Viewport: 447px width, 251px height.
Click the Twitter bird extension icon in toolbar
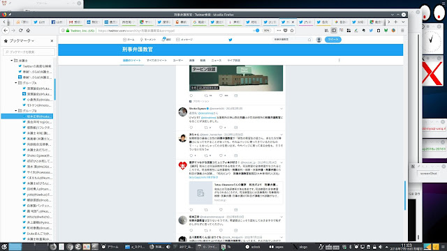coord(371,31)
